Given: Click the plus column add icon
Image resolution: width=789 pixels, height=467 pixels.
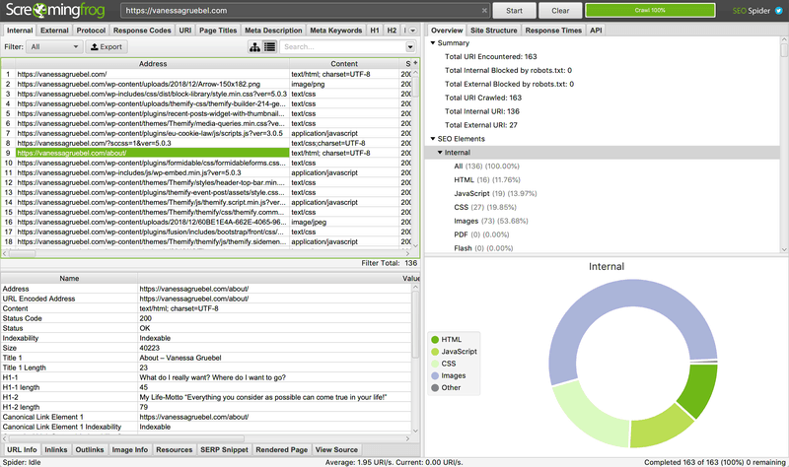Looking at the screenshot, I should [x=415, y=63].
